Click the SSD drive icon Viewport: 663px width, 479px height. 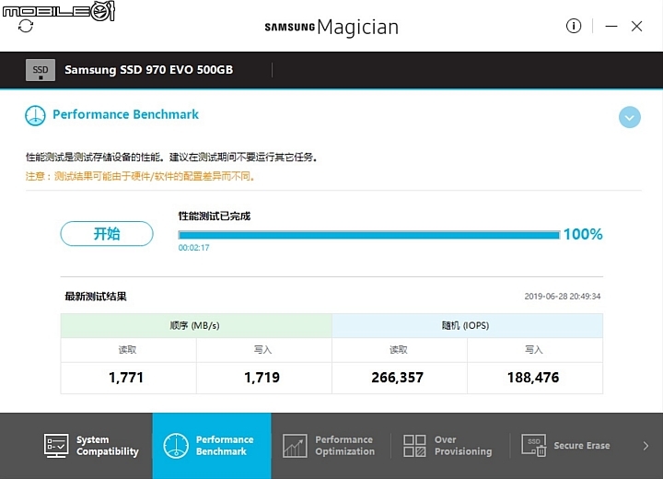(41, 70)
